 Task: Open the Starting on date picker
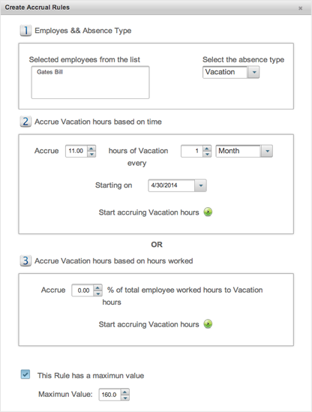[x=201, y=185]
